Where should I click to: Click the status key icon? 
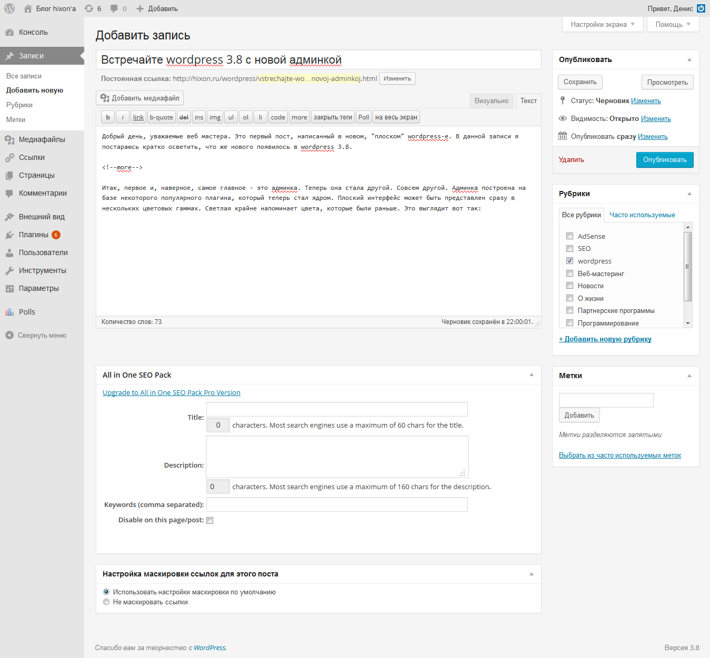click(x=563, y=100)
